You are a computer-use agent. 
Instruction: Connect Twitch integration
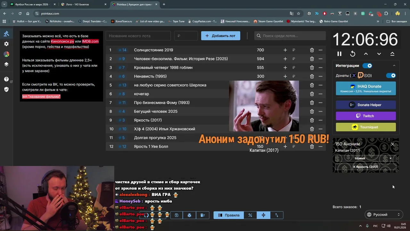tap(366, 116)
